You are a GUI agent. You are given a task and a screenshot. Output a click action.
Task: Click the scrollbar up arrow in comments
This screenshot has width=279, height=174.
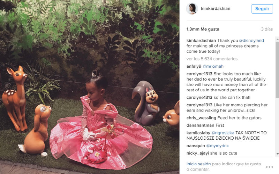click(x=277, y=39)
